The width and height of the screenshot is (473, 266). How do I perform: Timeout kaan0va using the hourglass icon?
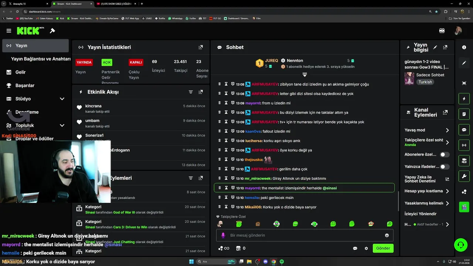click(226, 131)
